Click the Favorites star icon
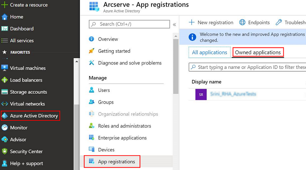Image resolution: width=306 pixels, height=170 pixels. click(4, 52)
